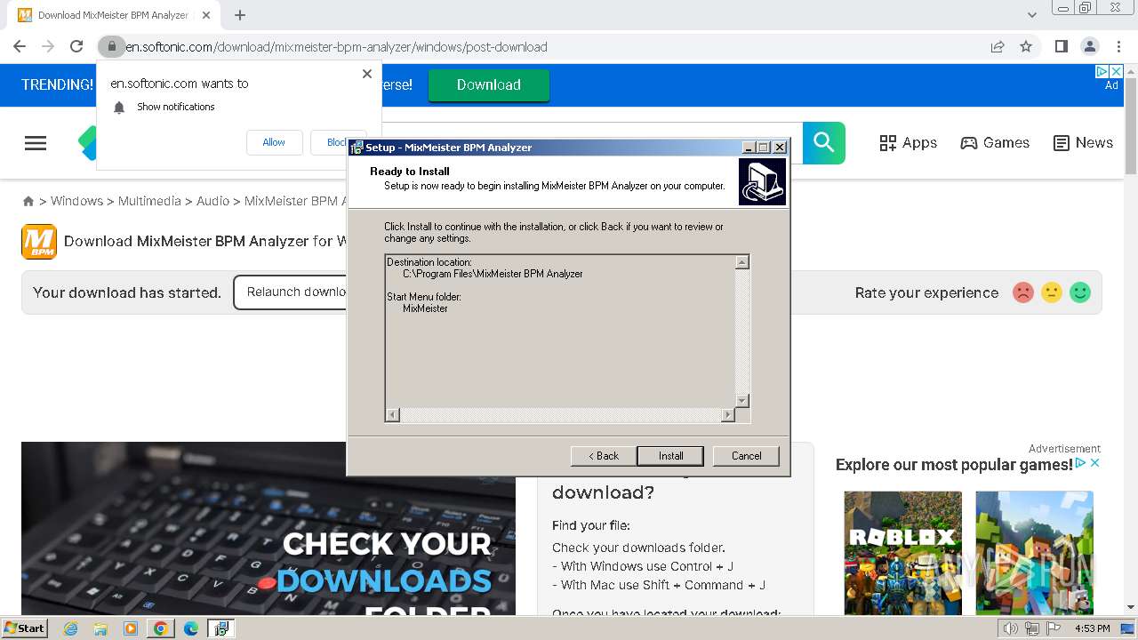Screen dimensions: 1138x640
Task: Share this page icon
Action: coord(998,46)
